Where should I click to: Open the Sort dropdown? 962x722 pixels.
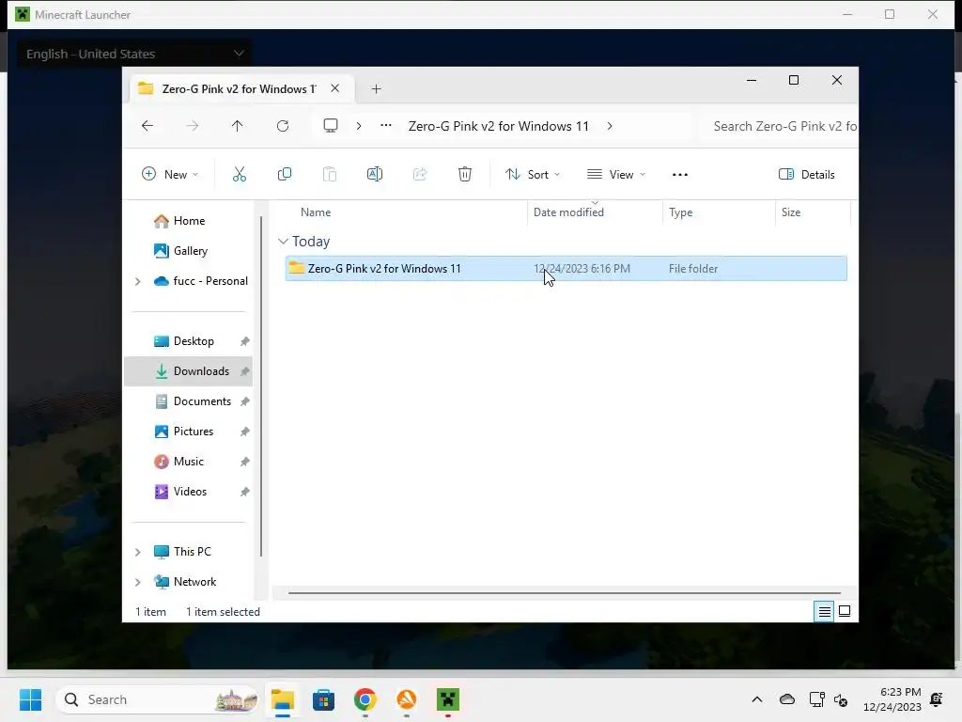tap(532, 174)
